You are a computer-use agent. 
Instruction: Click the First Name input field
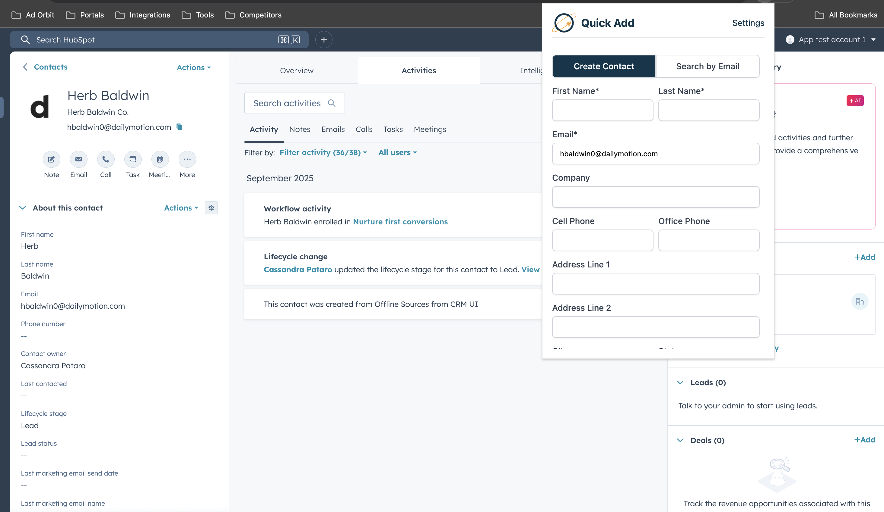pyautogui.click(x=602, y=110)
